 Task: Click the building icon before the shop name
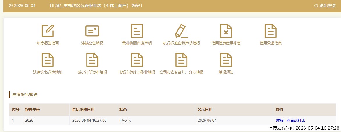pyautogui.click(x=52, y=6)
